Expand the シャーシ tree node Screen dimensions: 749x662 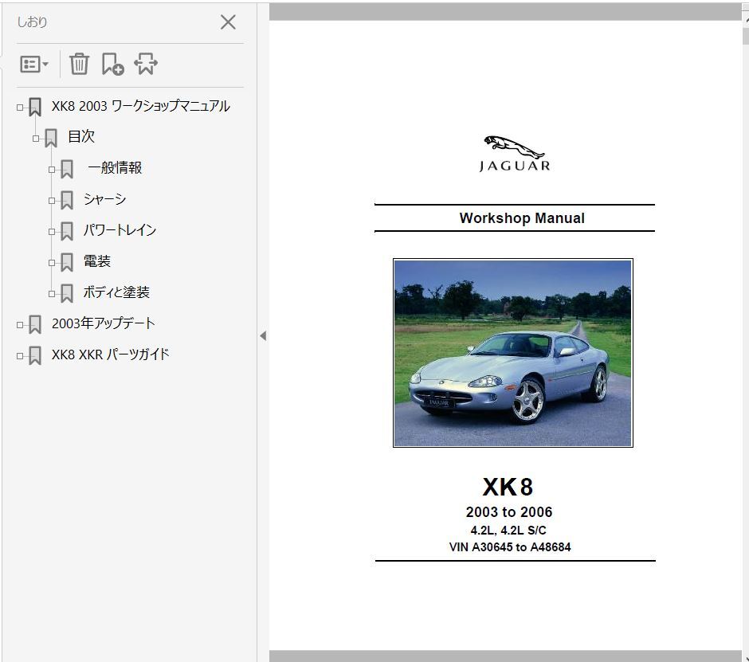point(52,201)
